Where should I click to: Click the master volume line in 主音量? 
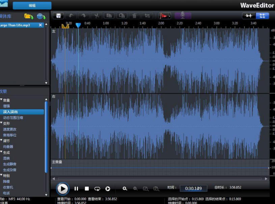point(160,168)
